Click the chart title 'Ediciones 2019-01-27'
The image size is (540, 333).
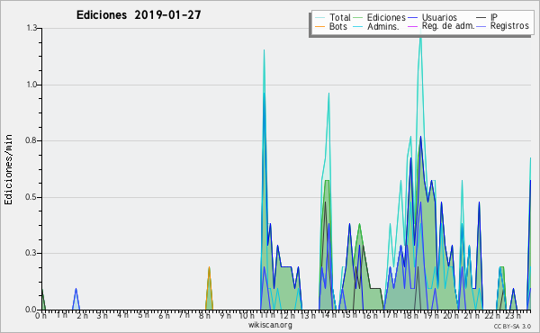(139, 15)
